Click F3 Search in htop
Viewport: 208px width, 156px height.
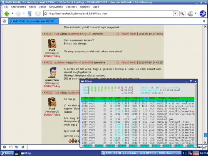pos(109,146)
